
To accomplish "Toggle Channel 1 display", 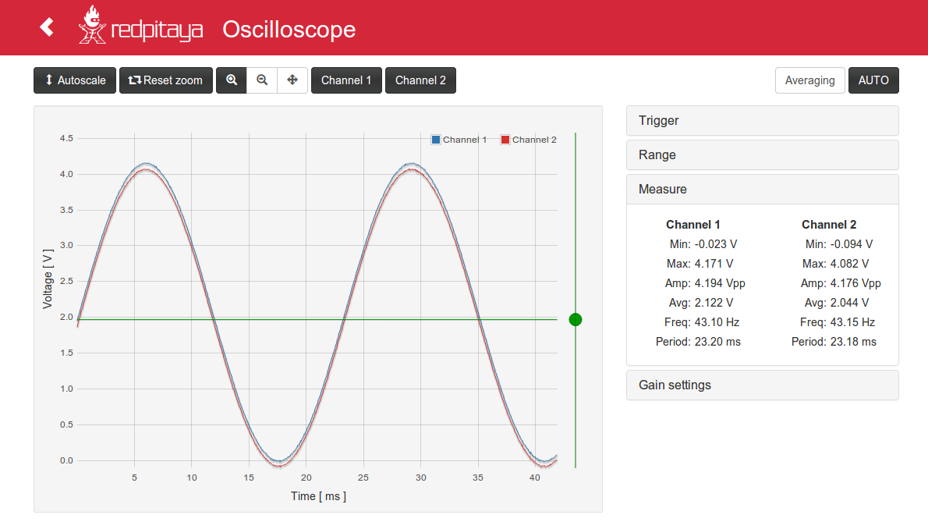I will (346, 80).
